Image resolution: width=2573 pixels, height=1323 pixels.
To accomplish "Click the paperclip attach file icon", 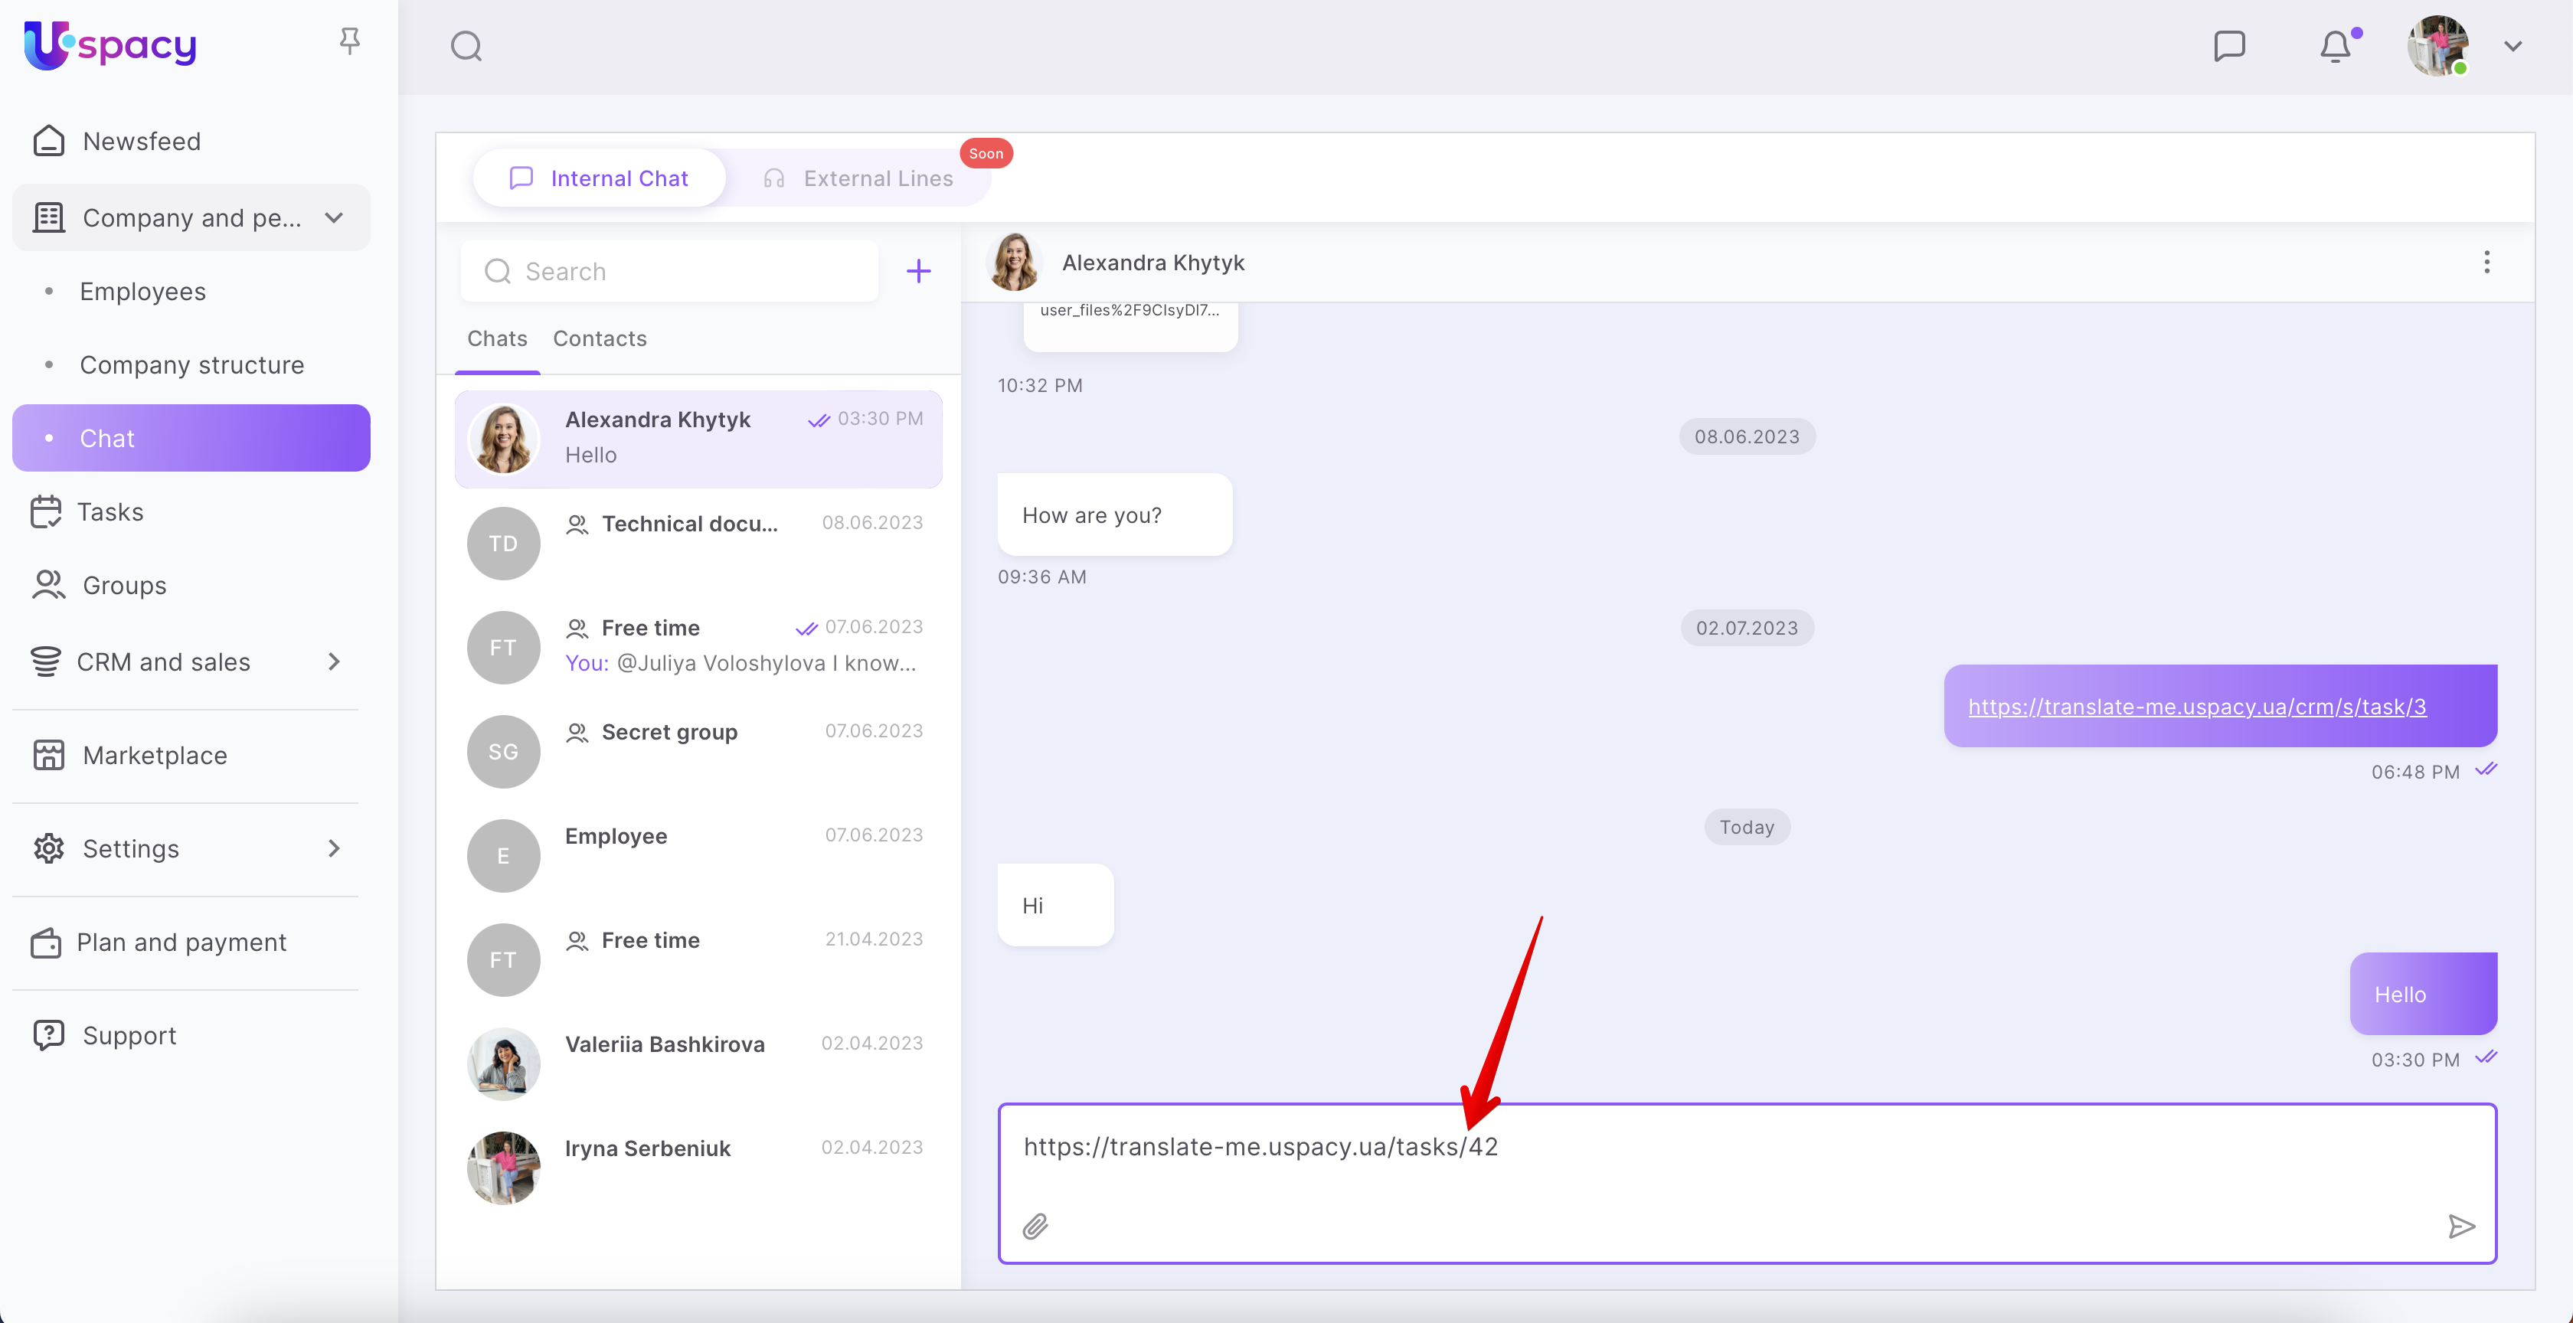I will click(1035, 1226).
